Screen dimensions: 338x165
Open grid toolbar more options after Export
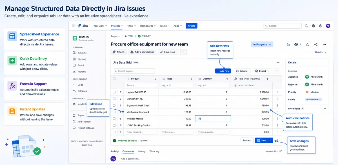pos(277,71)
